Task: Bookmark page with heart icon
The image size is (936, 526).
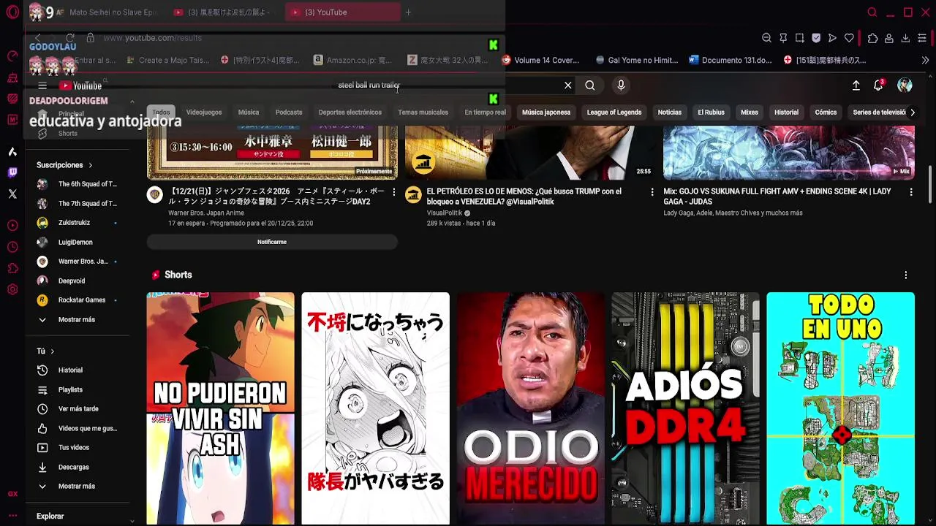Action: (849, 38)
